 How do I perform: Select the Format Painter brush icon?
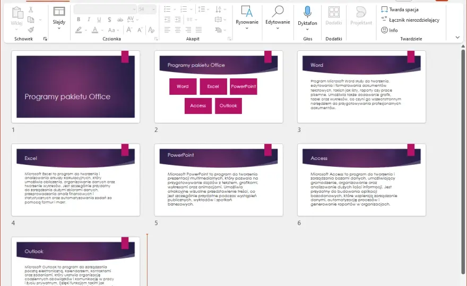31,30
